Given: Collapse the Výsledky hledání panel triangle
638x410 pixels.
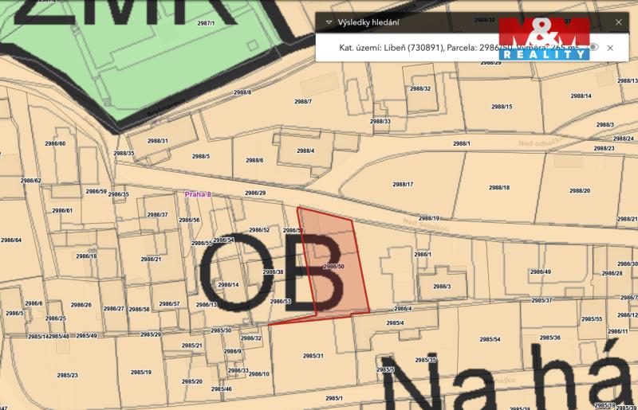Looking at the screenshot, I should pos(329,22).
